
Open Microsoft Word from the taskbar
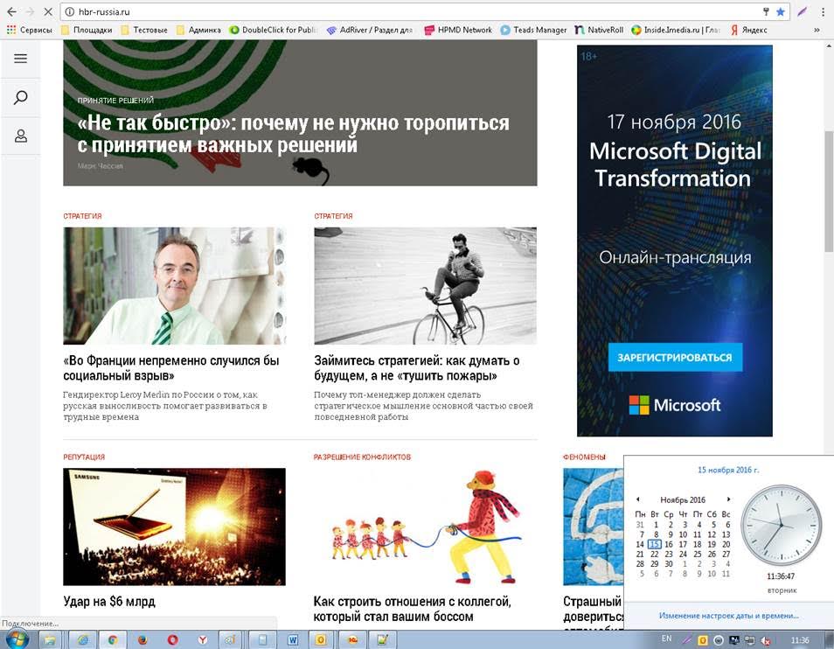(x=293, y=640)
